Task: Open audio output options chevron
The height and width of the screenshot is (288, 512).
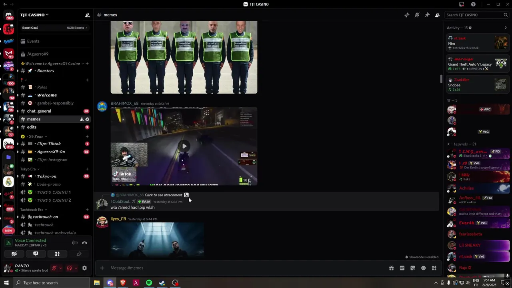Action: tap(76, 268)
